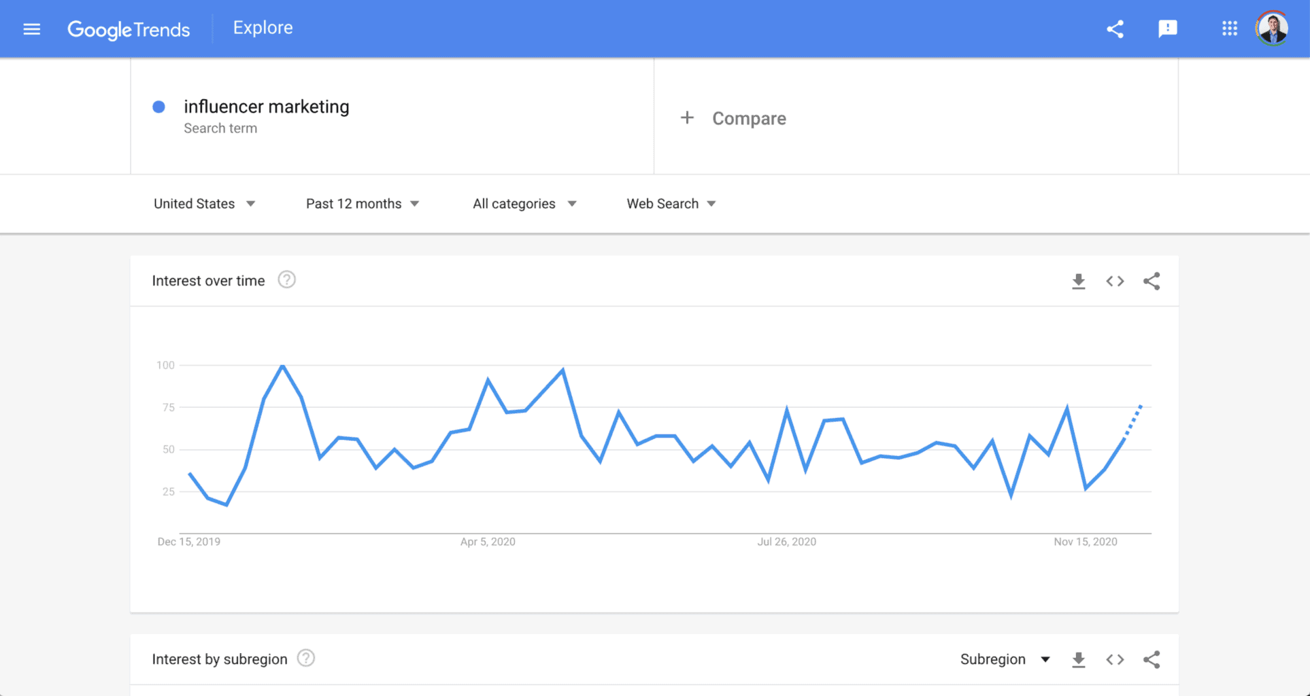Screen dimensions: 1310x696
Task: Change the Web Search type dropdown
Action: 671,204
